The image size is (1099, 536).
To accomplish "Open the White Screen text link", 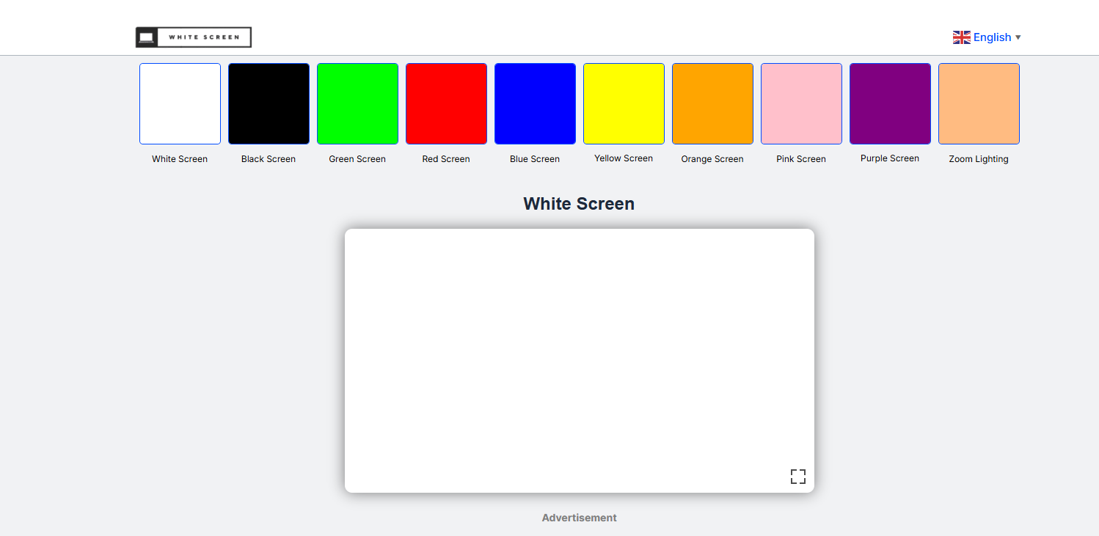I will (180, 159).
